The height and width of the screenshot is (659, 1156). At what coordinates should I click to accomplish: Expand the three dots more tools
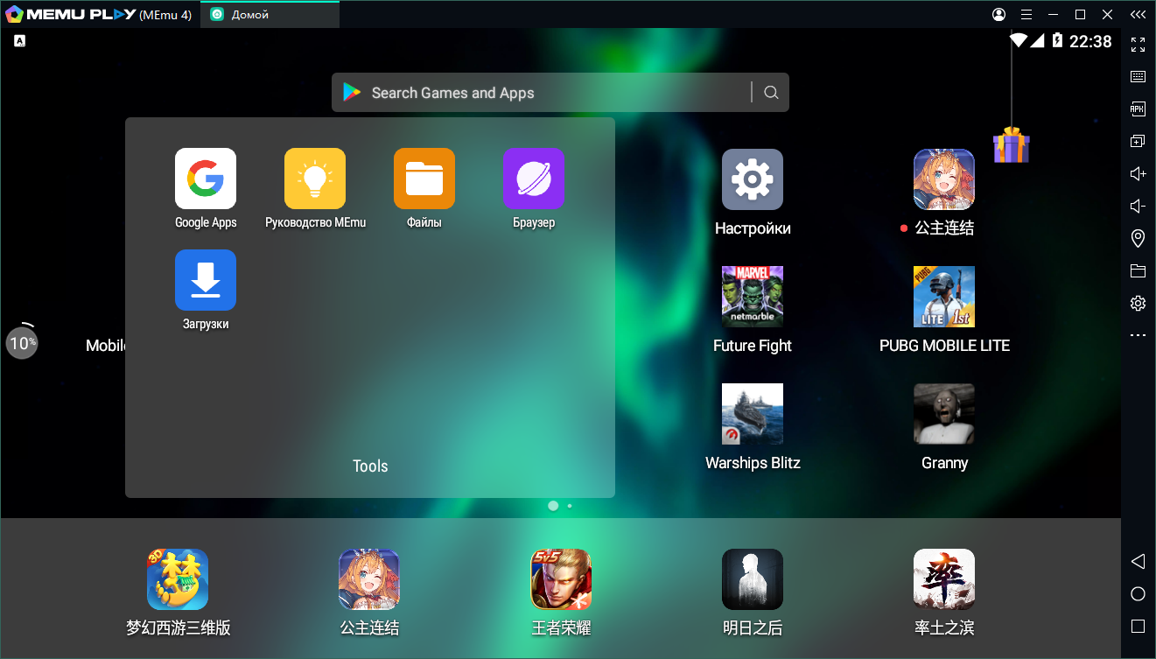pyautogui.click(x=1138, y=335)
